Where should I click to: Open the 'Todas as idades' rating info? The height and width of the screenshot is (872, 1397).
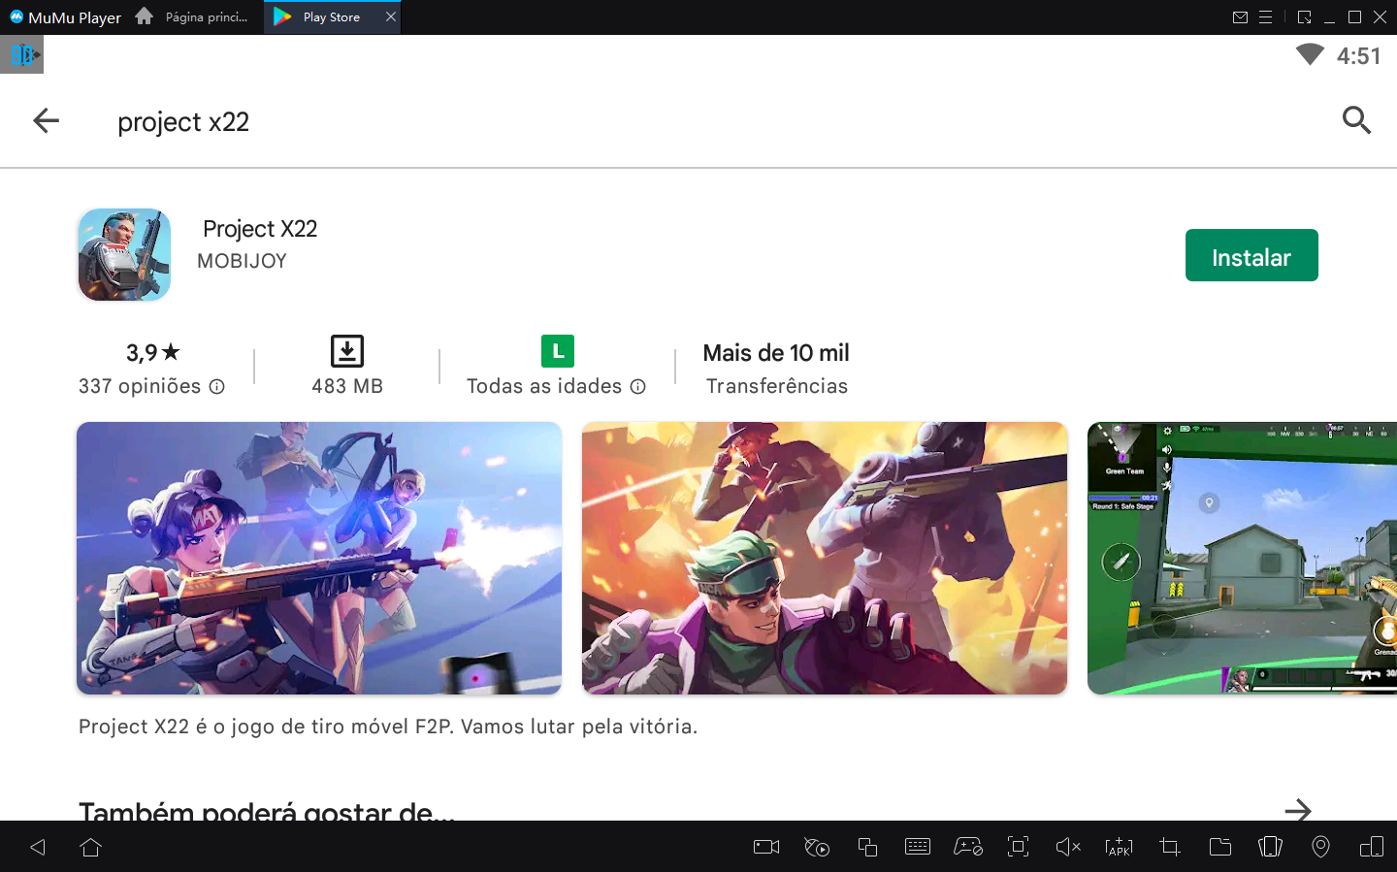click(637, 386)
